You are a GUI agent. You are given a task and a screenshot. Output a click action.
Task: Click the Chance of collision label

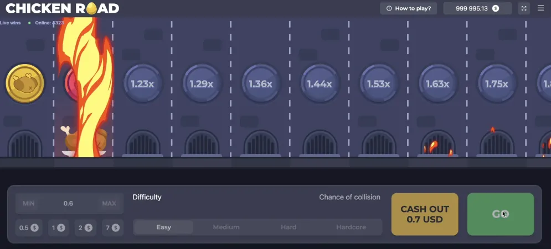tap(349, 197)
